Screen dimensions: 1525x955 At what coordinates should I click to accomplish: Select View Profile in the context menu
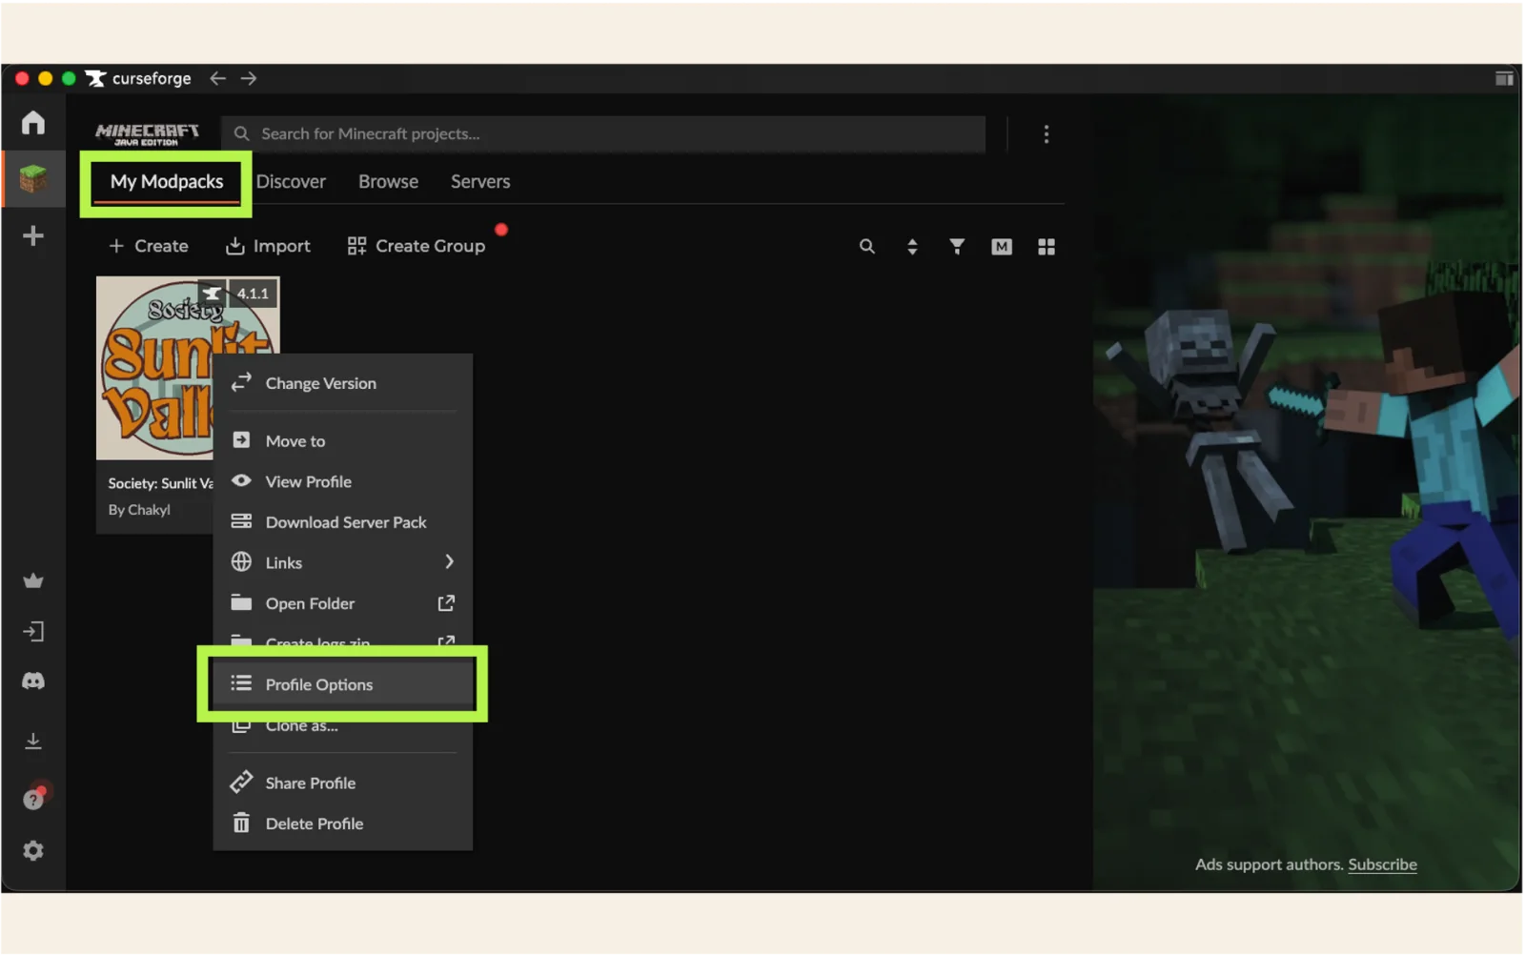[343, 482]
